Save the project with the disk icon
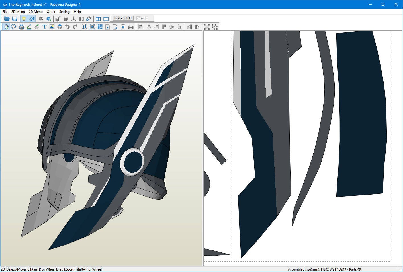This screenshot has width=403, height=272. click(15, 18)
